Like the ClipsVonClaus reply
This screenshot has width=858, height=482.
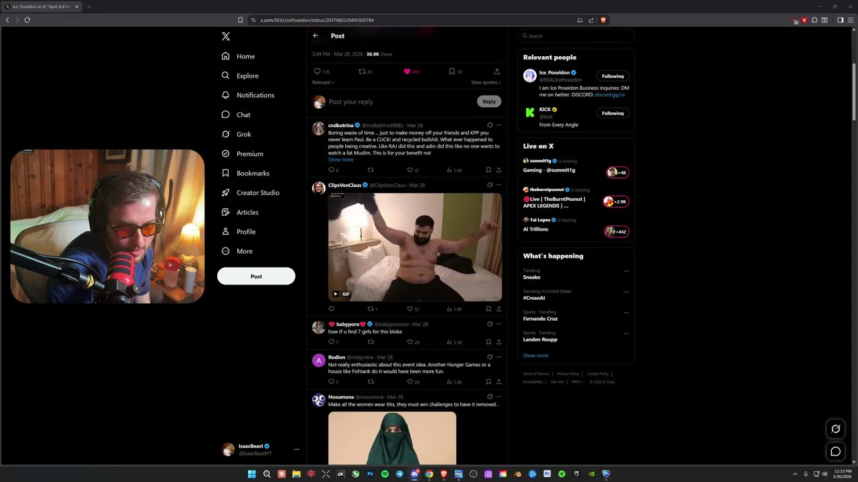pos(410,309)
